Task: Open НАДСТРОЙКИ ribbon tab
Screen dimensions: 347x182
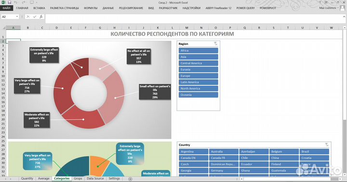Action: [191, 8]
